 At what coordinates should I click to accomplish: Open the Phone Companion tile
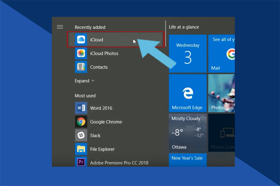222,133
